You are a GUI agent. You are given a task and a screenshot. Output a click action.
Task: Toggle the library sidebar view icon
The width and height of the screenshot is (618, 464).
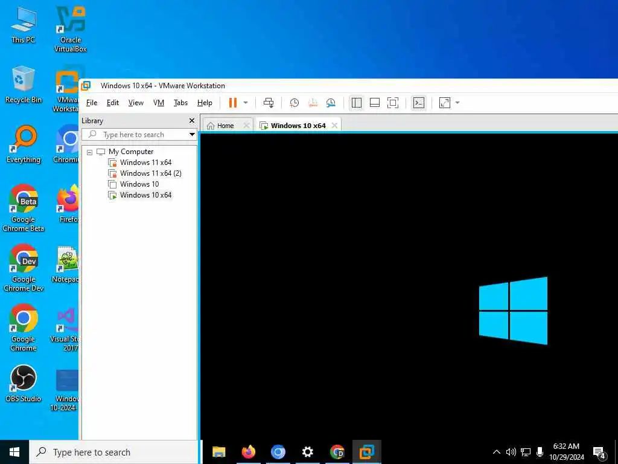(x=357, y=103)
